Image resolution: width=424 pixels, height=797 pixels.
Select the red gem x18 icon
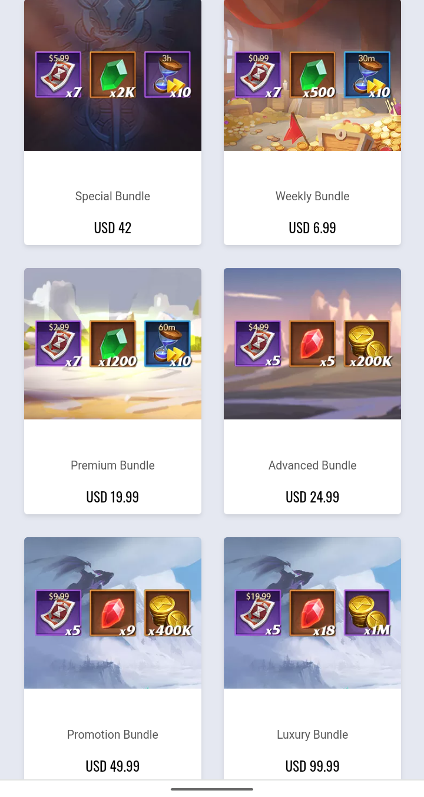[312, 613]
